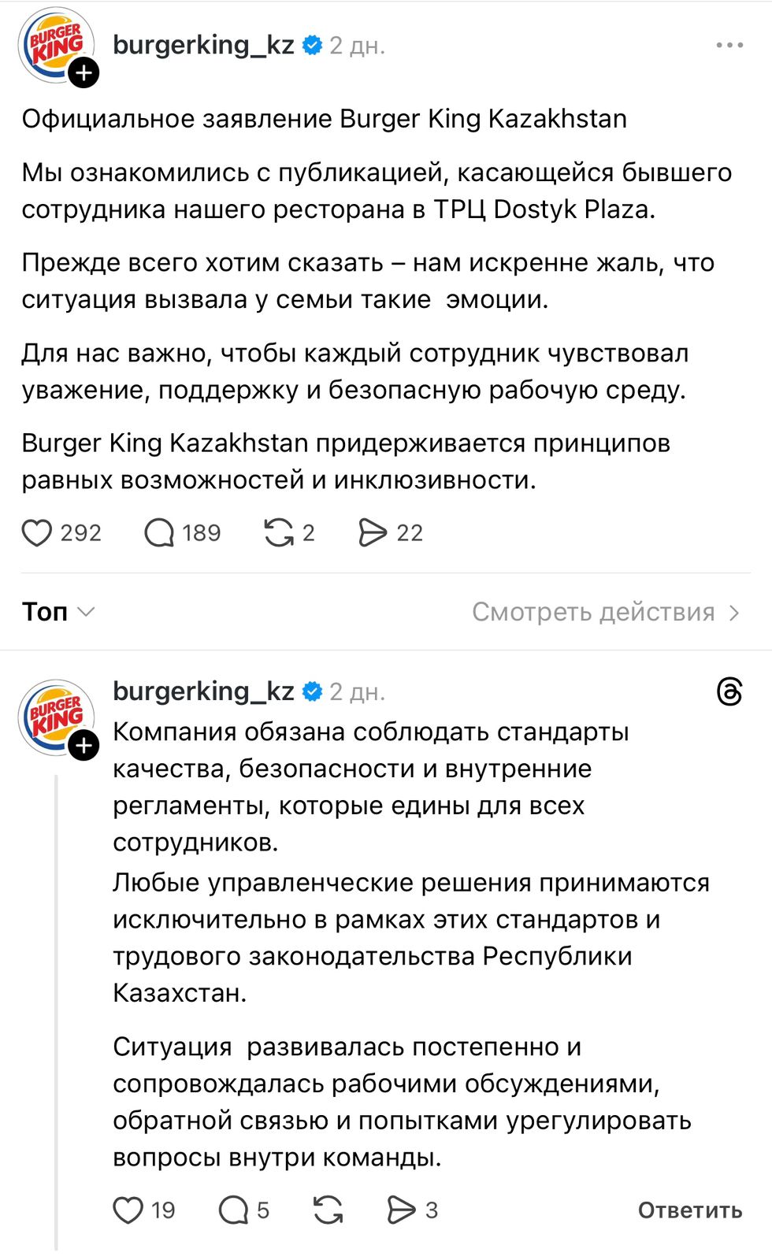Follow burgerking_kz via top avatar plus badge
772x1260 pixels.
click(x=84, y=73)
